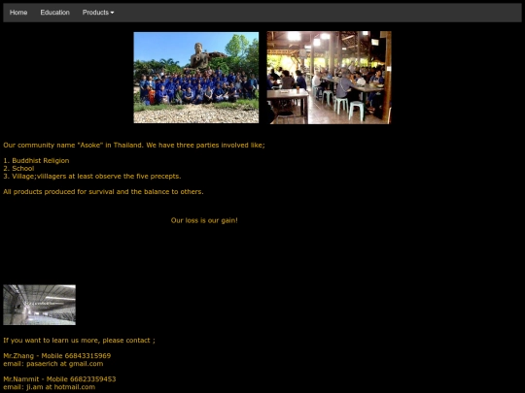This screenshot has width=525, height=393.
Task: Go to the Education page
Action: click(x=54, y=13)
